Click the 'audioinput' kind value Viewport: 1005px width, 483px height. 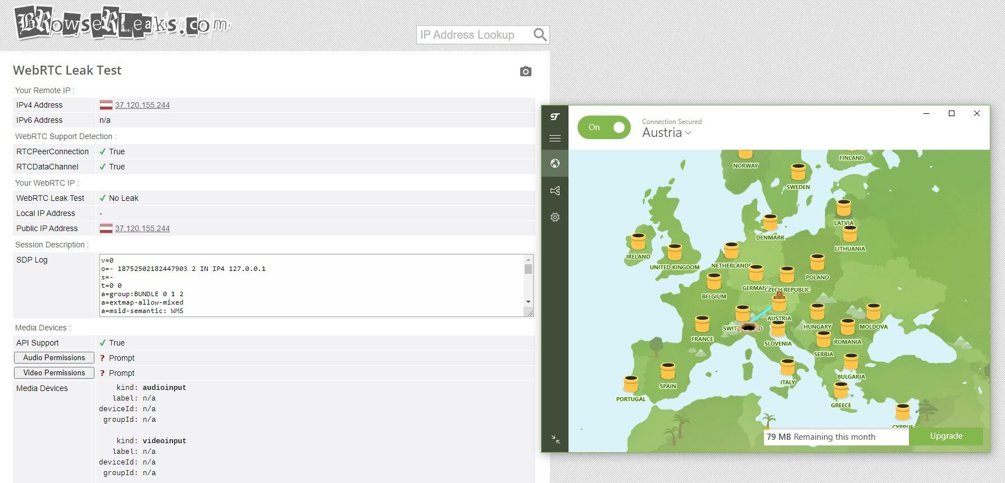pyautogui.click(x=164, y=388)
